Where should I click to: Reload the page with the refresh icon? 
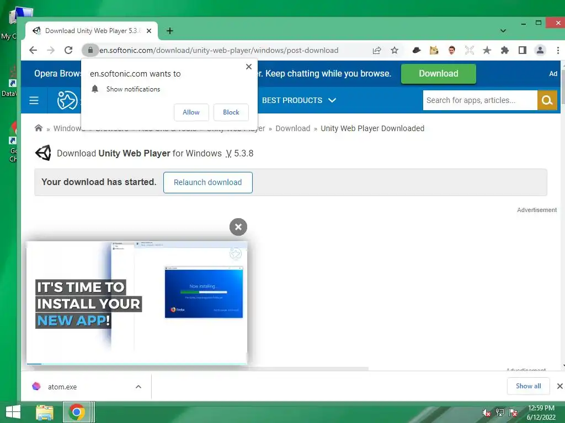pyautogui.click(x=68, y=50)
